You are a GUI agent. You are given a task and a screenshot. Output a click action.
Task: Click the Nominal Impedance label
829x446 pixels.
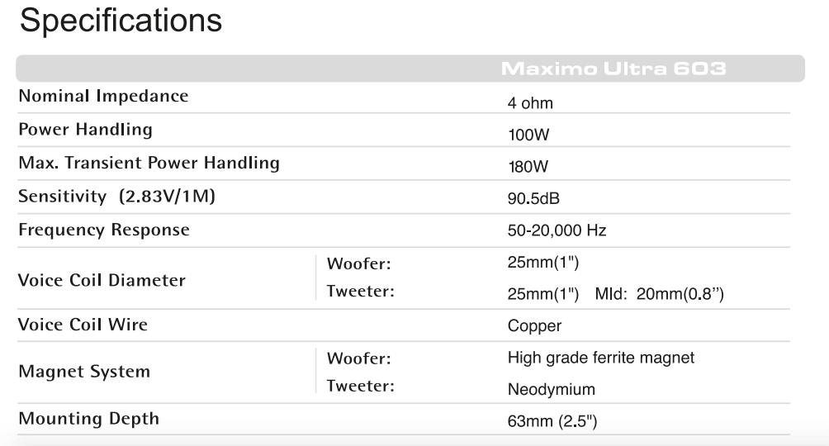(x=103, y=96)
